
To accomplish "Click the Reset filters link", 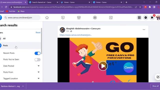I will click(x=38, y=32).
